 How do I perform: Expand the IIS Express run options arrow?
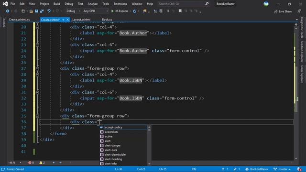(130, 11)
